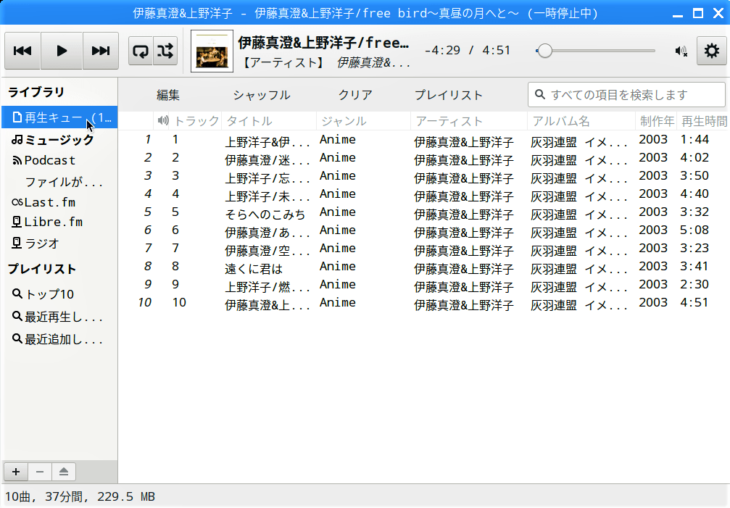730x508 pixels.
Task: Toggle repeat playback mode
Action: coord(141,51)
